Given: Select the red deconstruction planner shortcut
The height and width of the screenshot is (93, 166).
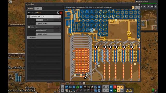Looking at the screenshot, I should pos(115,87).
